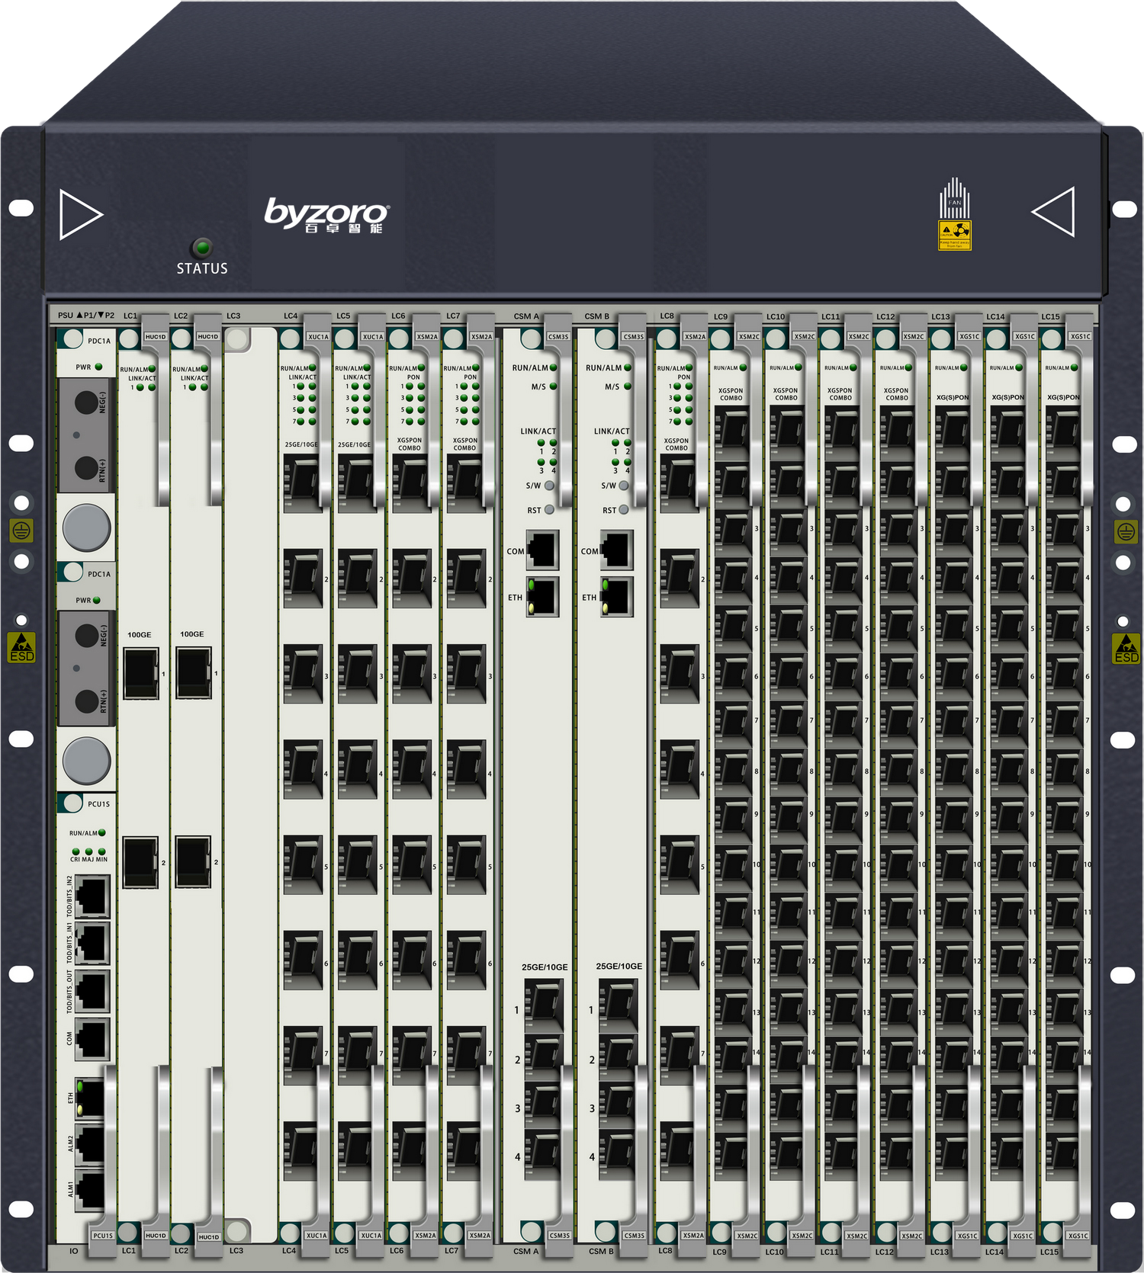Select the ETH port on PCU1S board

(90, 1098)
